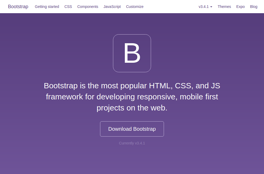264x174 pixels.
Task: Click the large Bootstrap B logo
Action: [x=132, y=53]
